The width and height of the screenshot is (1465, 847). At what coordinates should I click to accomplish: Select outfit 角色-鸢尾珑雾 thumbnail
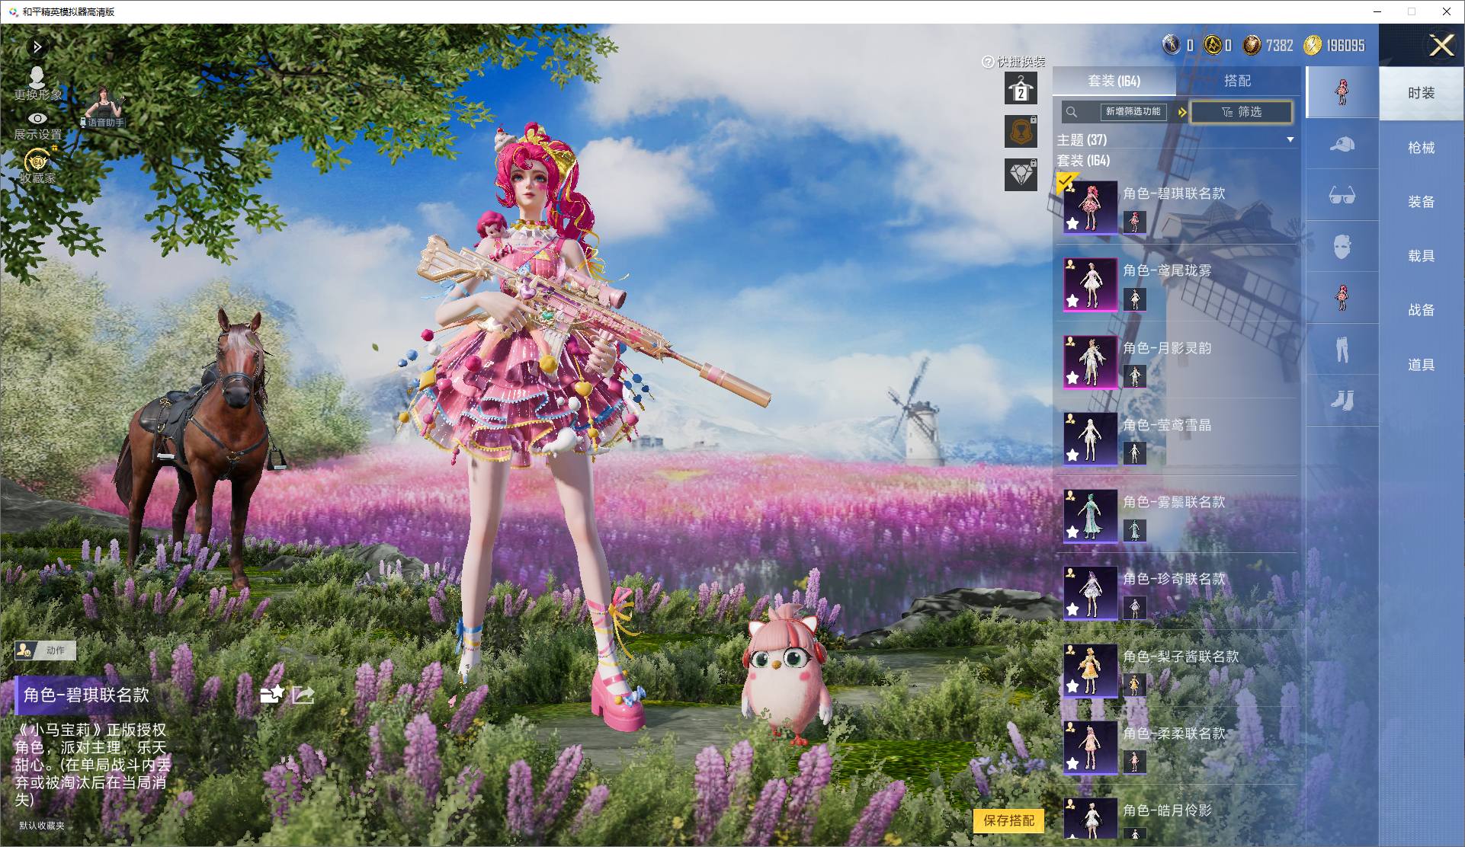click(1091, 284)
